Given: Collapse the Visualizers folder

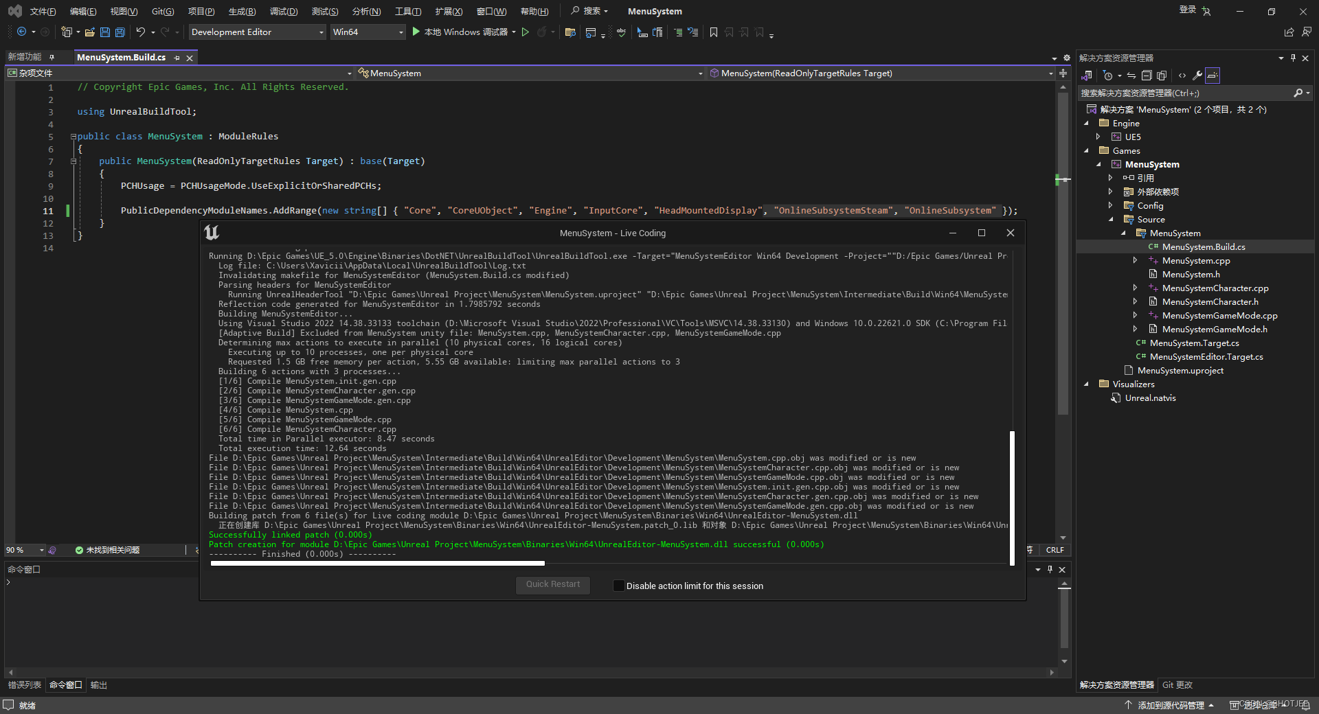Looking at the screenshot, I should (x=1087, y=384).
